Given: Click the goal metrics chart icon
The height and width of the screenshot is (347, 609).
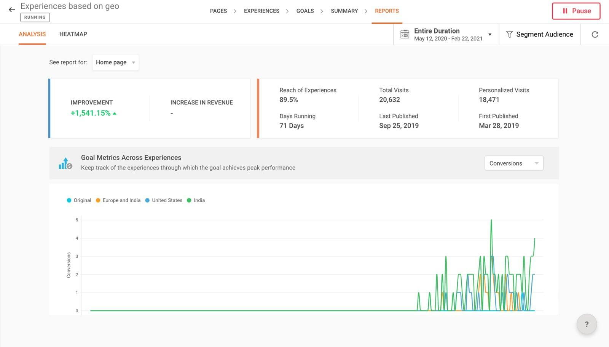Looking at the screenshot, I should pos(65,163).
